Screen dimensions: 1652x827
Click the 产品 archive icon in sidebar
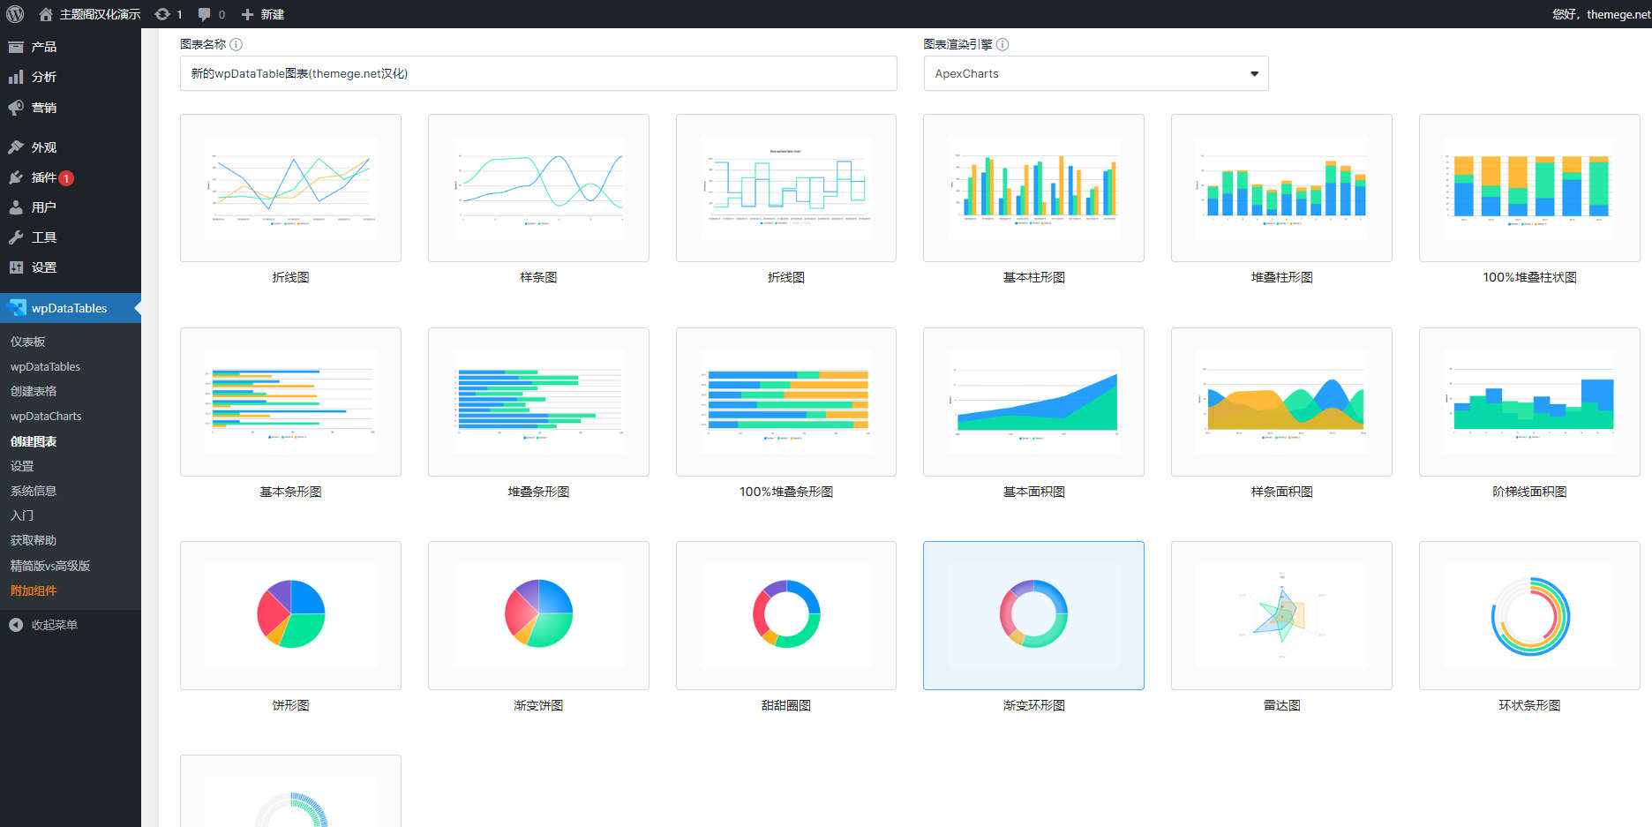click(16, 47)
